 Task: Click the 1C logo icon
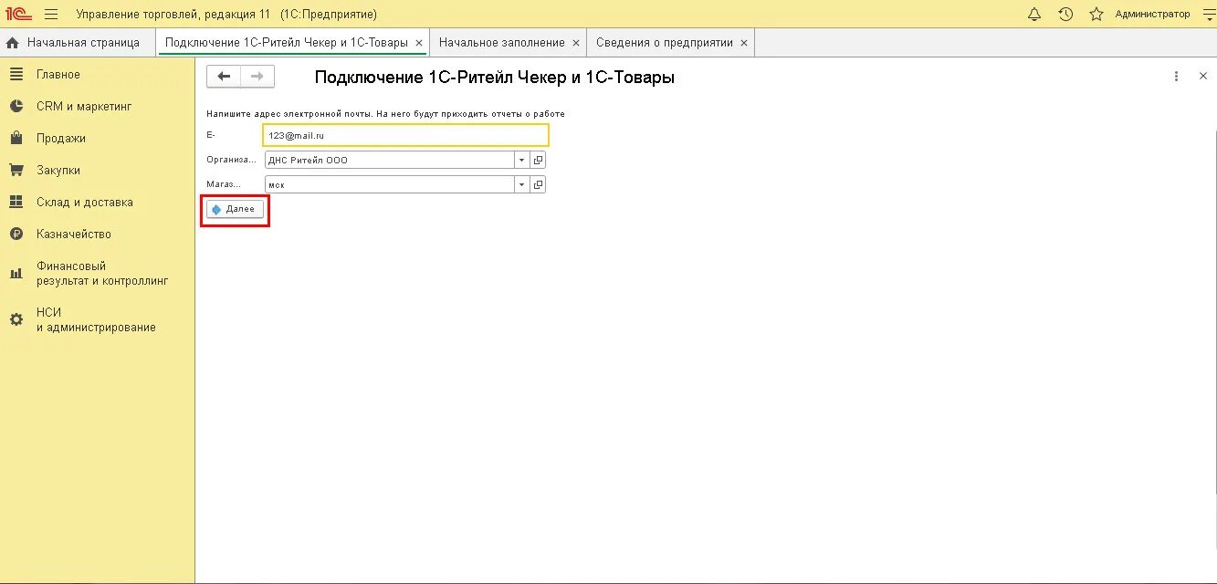[19, 14]
